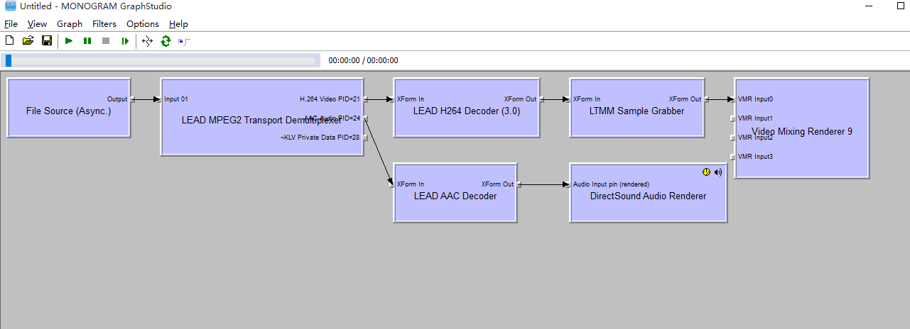
Task: Click the VMR Input0 pin
Action: 732,99
